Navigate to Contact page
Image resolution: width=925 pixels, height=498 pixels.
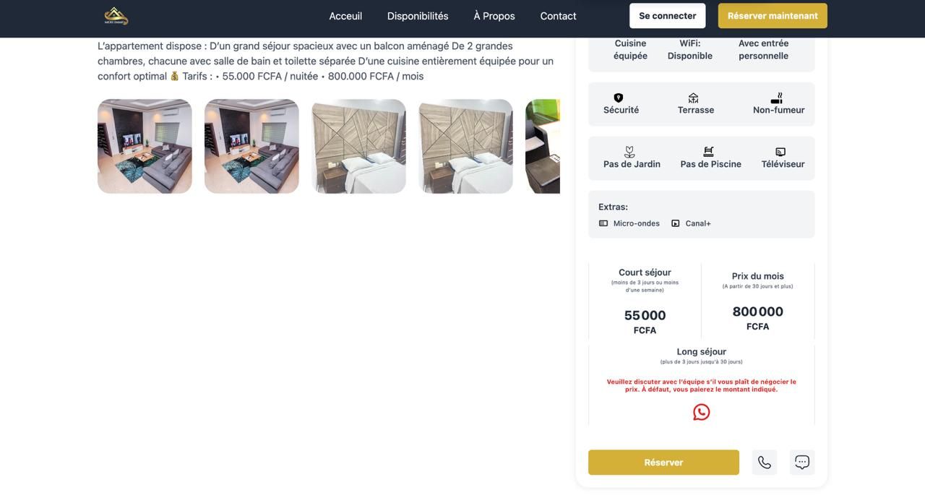(x=558, y=16)
